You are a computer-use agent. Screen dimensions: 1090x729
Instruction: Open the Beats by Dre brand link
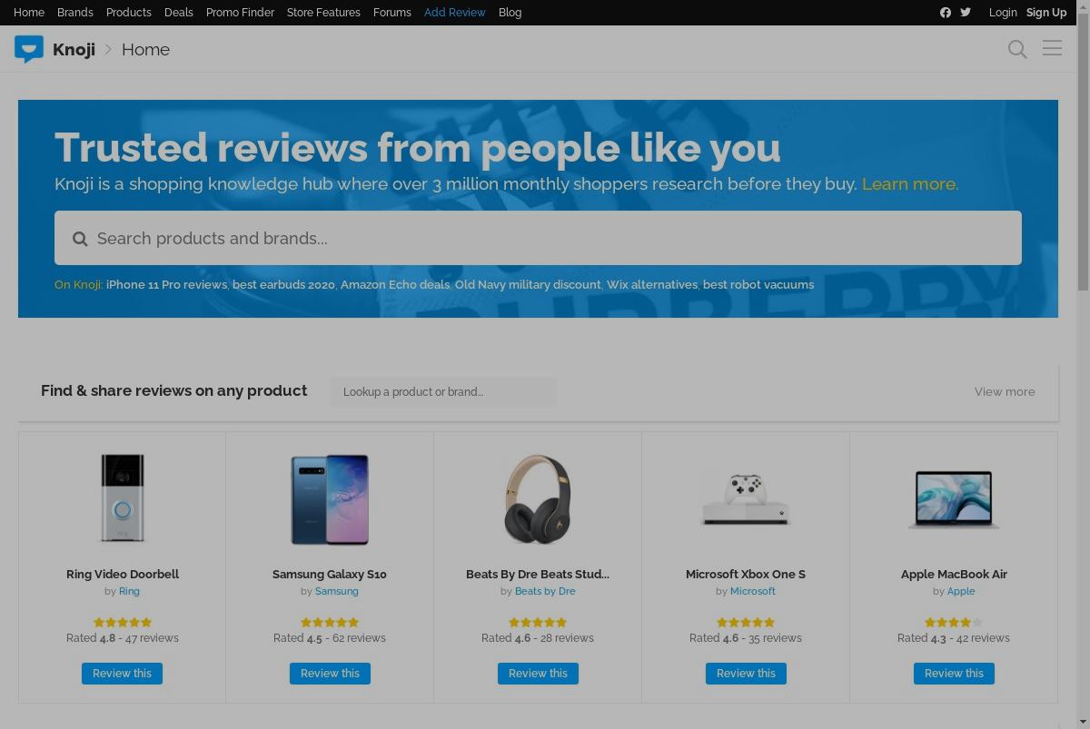[x=545, y=591]
